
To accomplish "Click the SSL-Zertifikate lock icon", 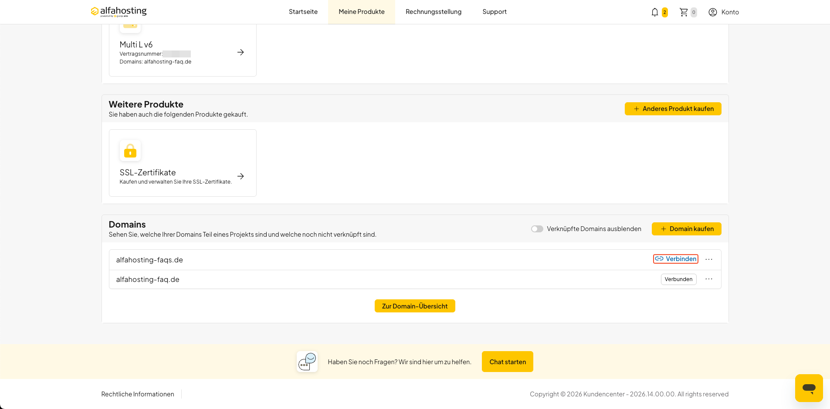I will click(x=130, y=151).
